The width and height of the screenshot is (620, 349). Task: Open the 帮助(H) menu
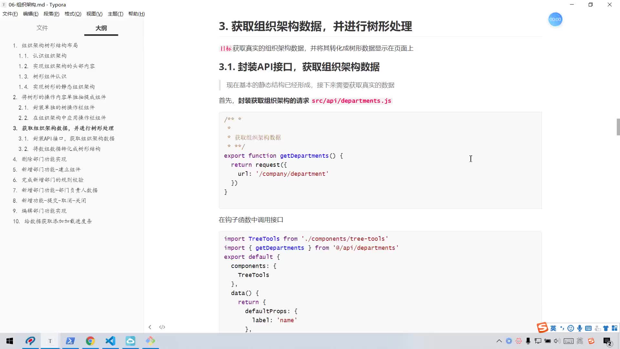point(137,14)
